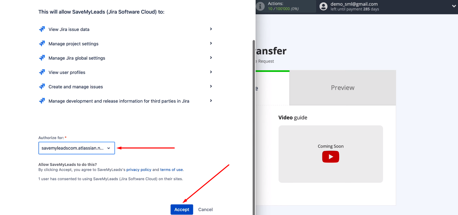Click 'Manage Jira global settings' text

click(77, 58)
